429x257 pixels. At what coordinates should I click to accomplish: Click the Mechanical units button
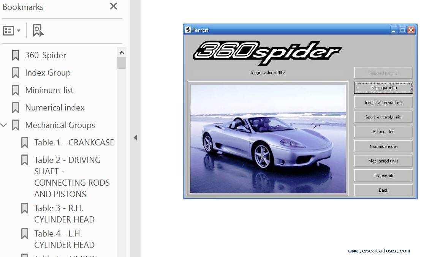tap(383, 161)
